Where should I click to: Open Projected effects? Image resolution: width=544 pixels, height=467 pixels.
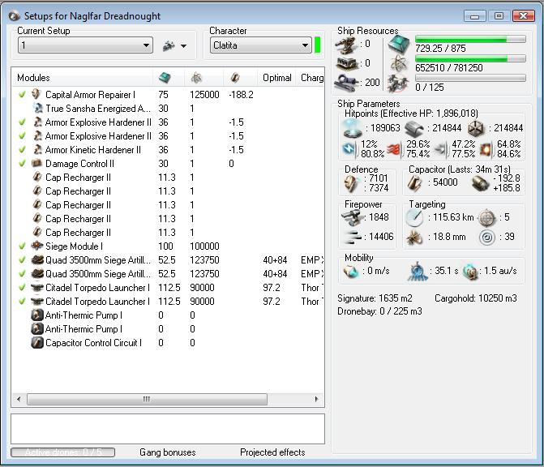coord(272,452)
